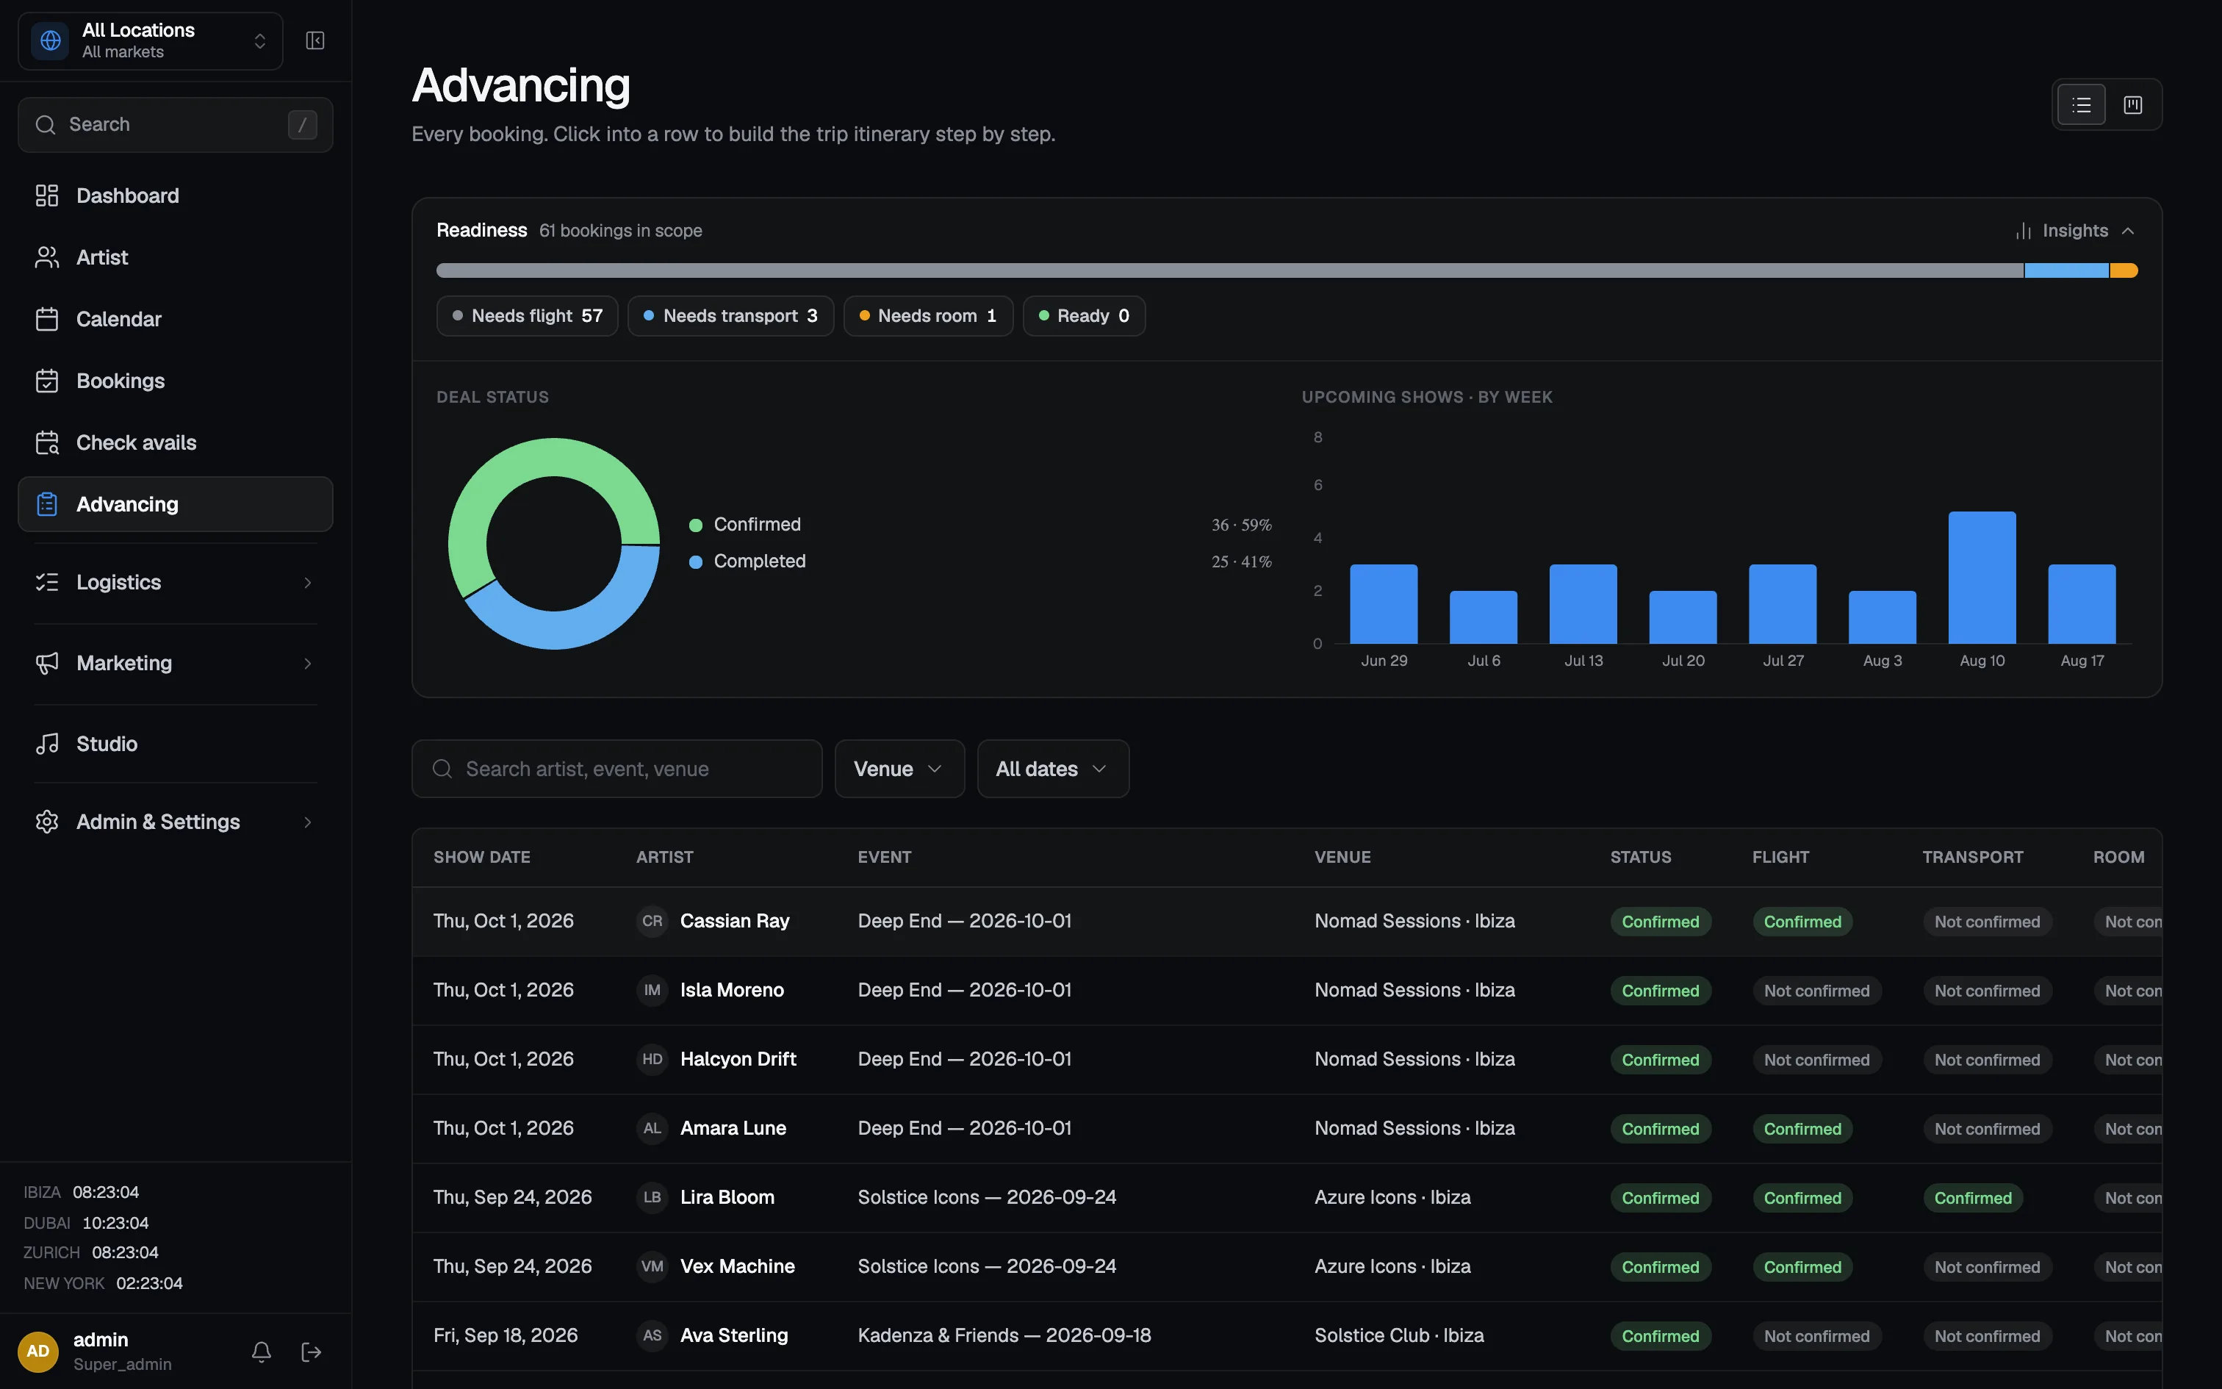Click the Azure Icons · Ibiza venue for Vex Machine
The width and height of the screenshot is (2222, 1389).
tap(1393, 1266)
